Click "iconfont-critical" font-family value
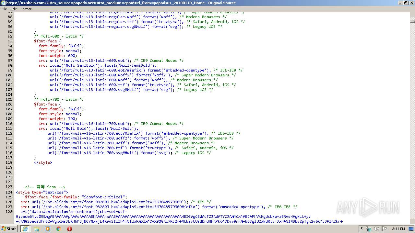This screenshot has width=415, height=233. click(x=103, y=197)
